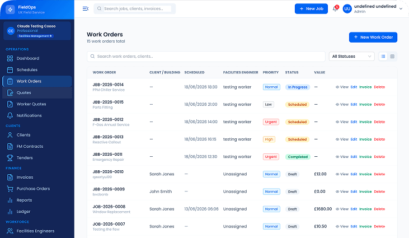Edit work order JOB-2026-0008
Screen dimensions: 409x238
pos(354,209)
